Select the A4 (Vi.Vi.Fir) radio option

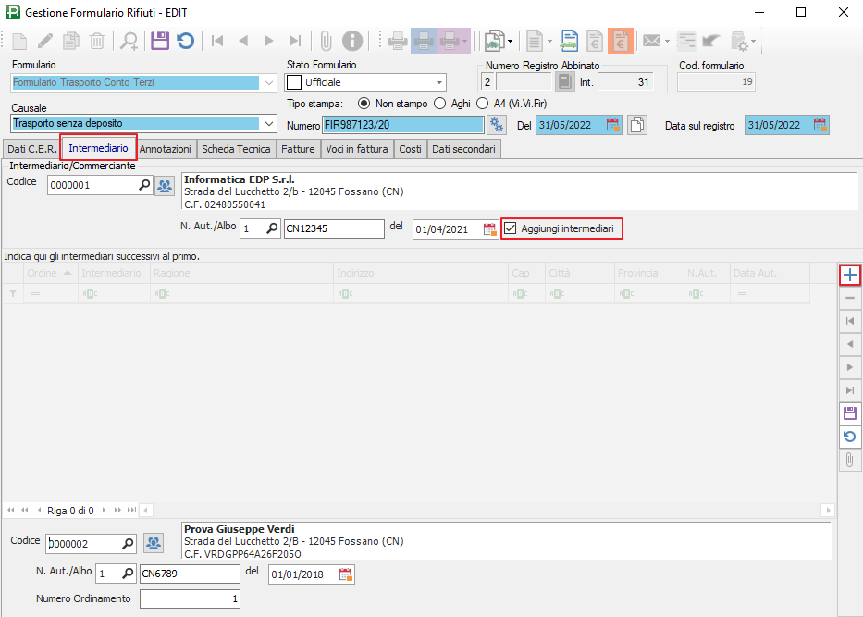pos(483,104)
